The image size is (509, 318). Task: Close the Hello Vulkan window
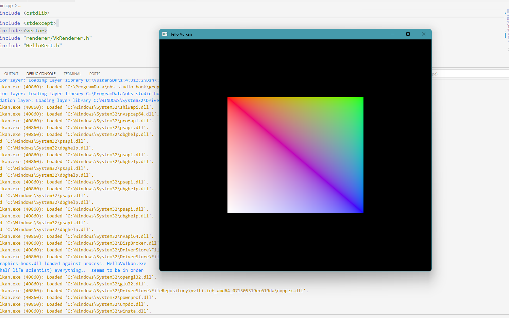tap(424, 34)
